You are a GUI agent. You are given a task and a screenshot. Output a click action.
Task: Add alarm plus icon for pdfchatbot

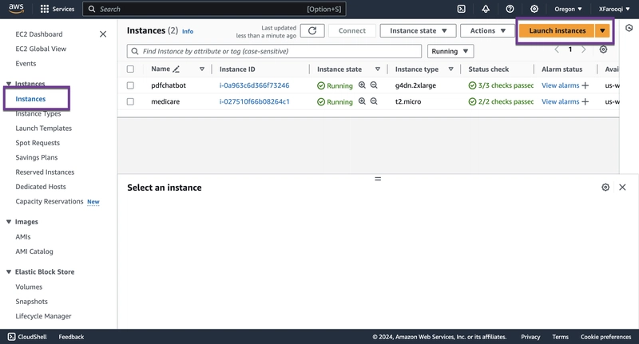(x=585, y=85)
